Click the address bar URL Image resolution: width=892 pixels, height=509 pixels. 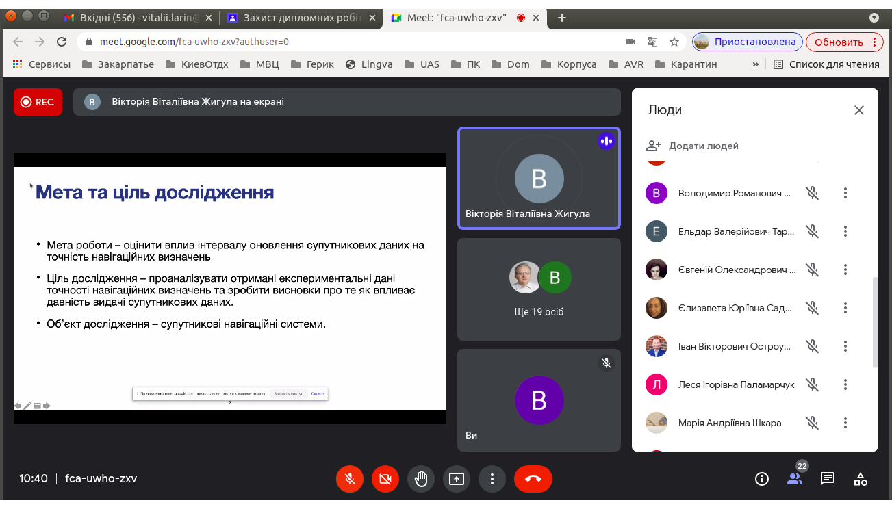click(194, 42)
